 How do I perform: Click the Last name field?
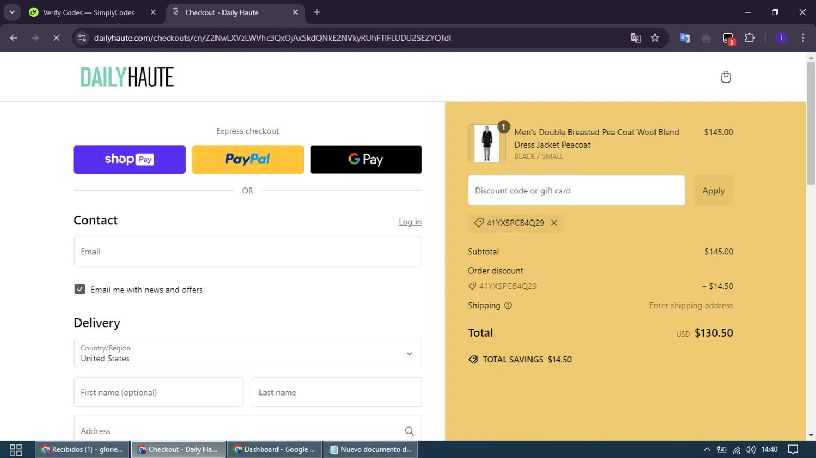click(x=337, y=392)
